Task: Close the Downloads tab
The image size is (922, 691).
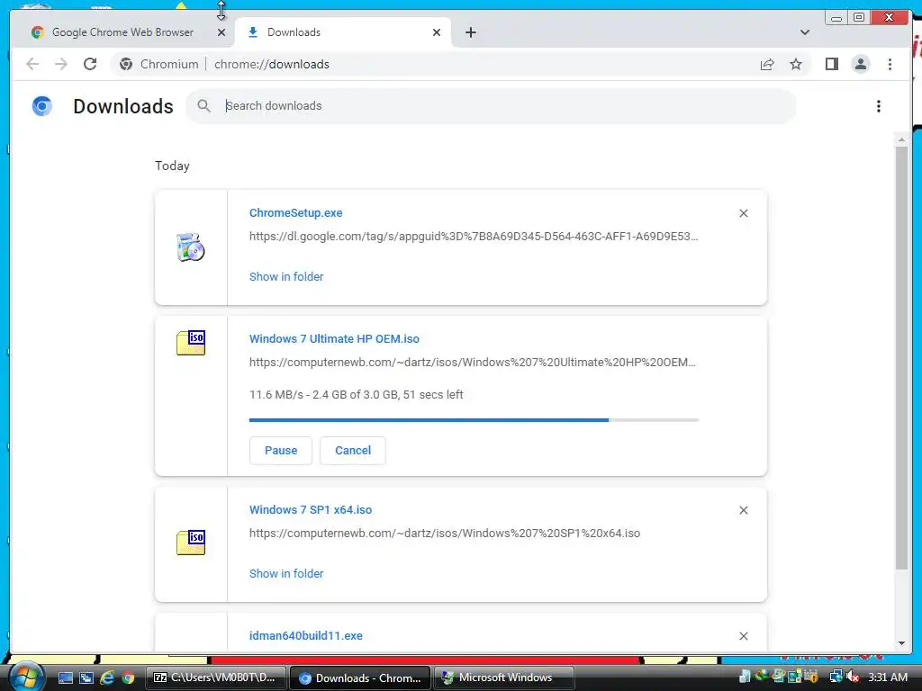Action: click(437, 33)
